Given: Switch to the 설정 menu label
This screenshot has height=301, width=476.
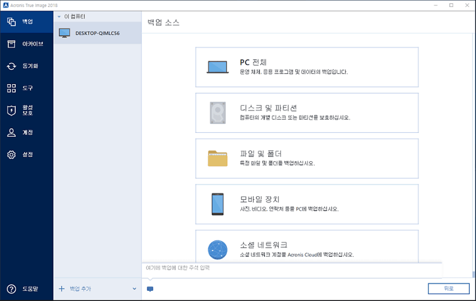Looking at the screenshot, I should click(27, 155).
